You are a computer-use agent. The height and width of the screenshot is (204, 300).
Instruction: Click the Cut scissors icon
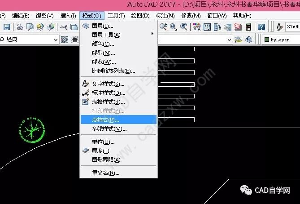(64, 27)
